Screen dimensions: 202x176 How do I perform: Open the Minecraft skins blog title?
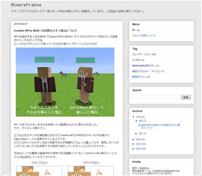coord(26,5)
